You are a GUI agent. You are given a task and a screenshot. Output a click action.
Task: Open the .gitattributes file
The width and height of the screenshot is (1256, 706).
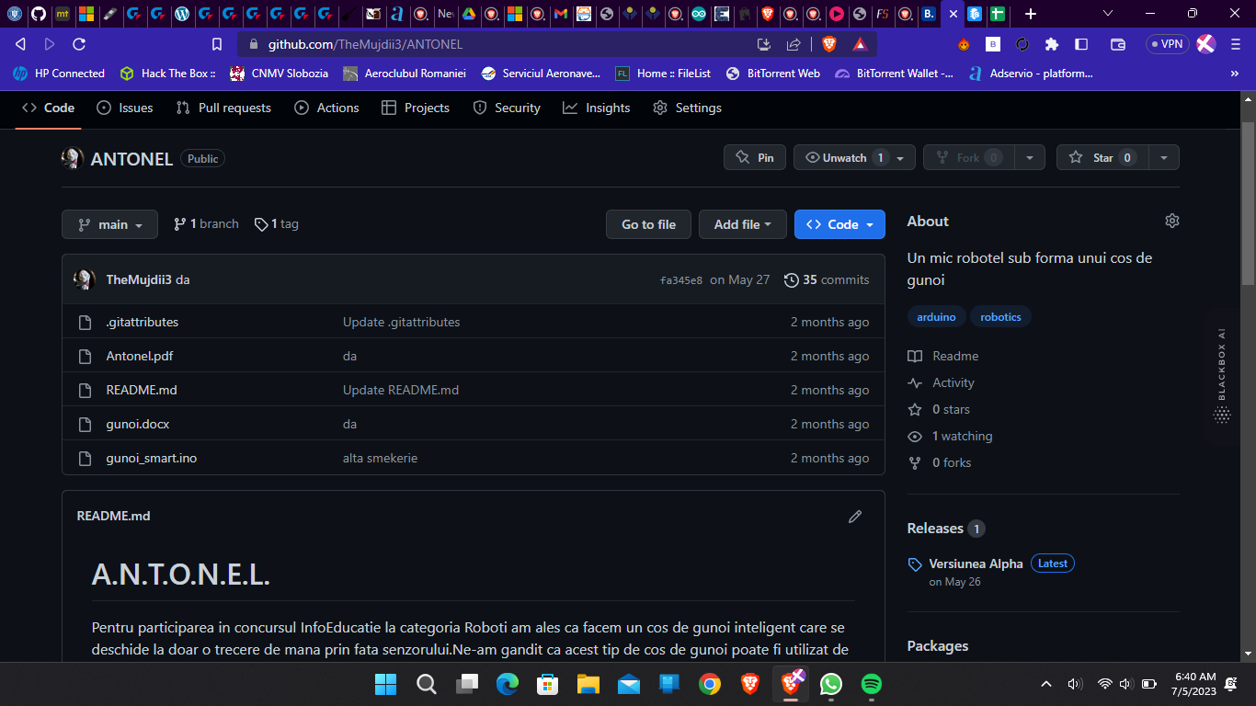pos(143,322)
